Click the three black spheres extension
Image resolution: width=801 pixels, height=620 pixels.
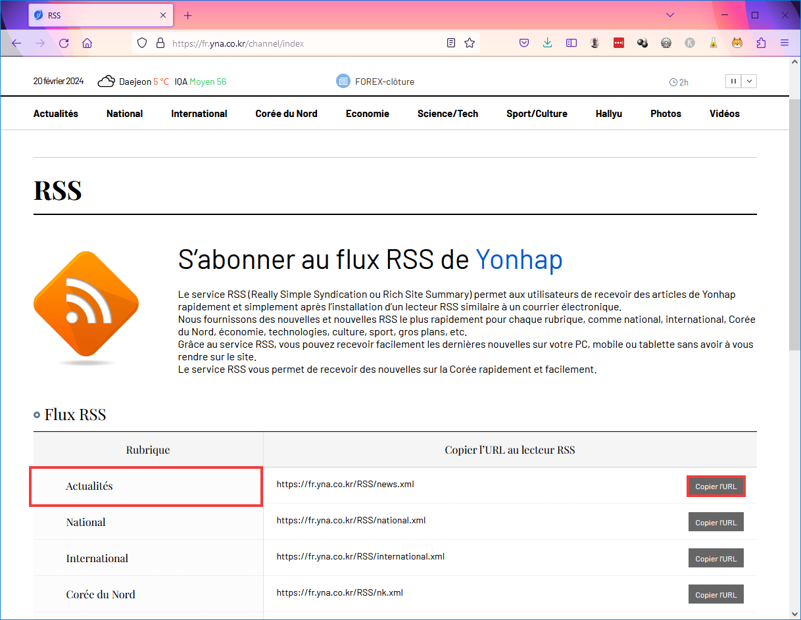point(643,43)
